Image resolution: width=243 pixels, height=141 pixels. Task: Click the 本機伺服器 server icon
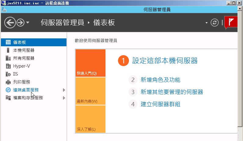coord(8,50)
